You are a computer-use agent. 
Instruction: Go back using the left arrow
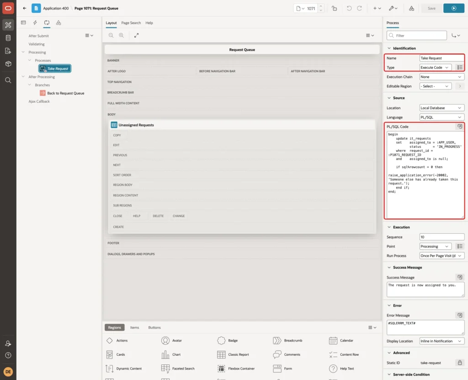point(25,8)
